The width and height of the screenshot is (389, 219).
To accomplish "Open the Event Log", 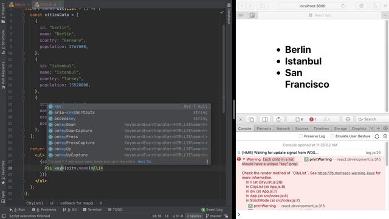I will coord(212,209).
